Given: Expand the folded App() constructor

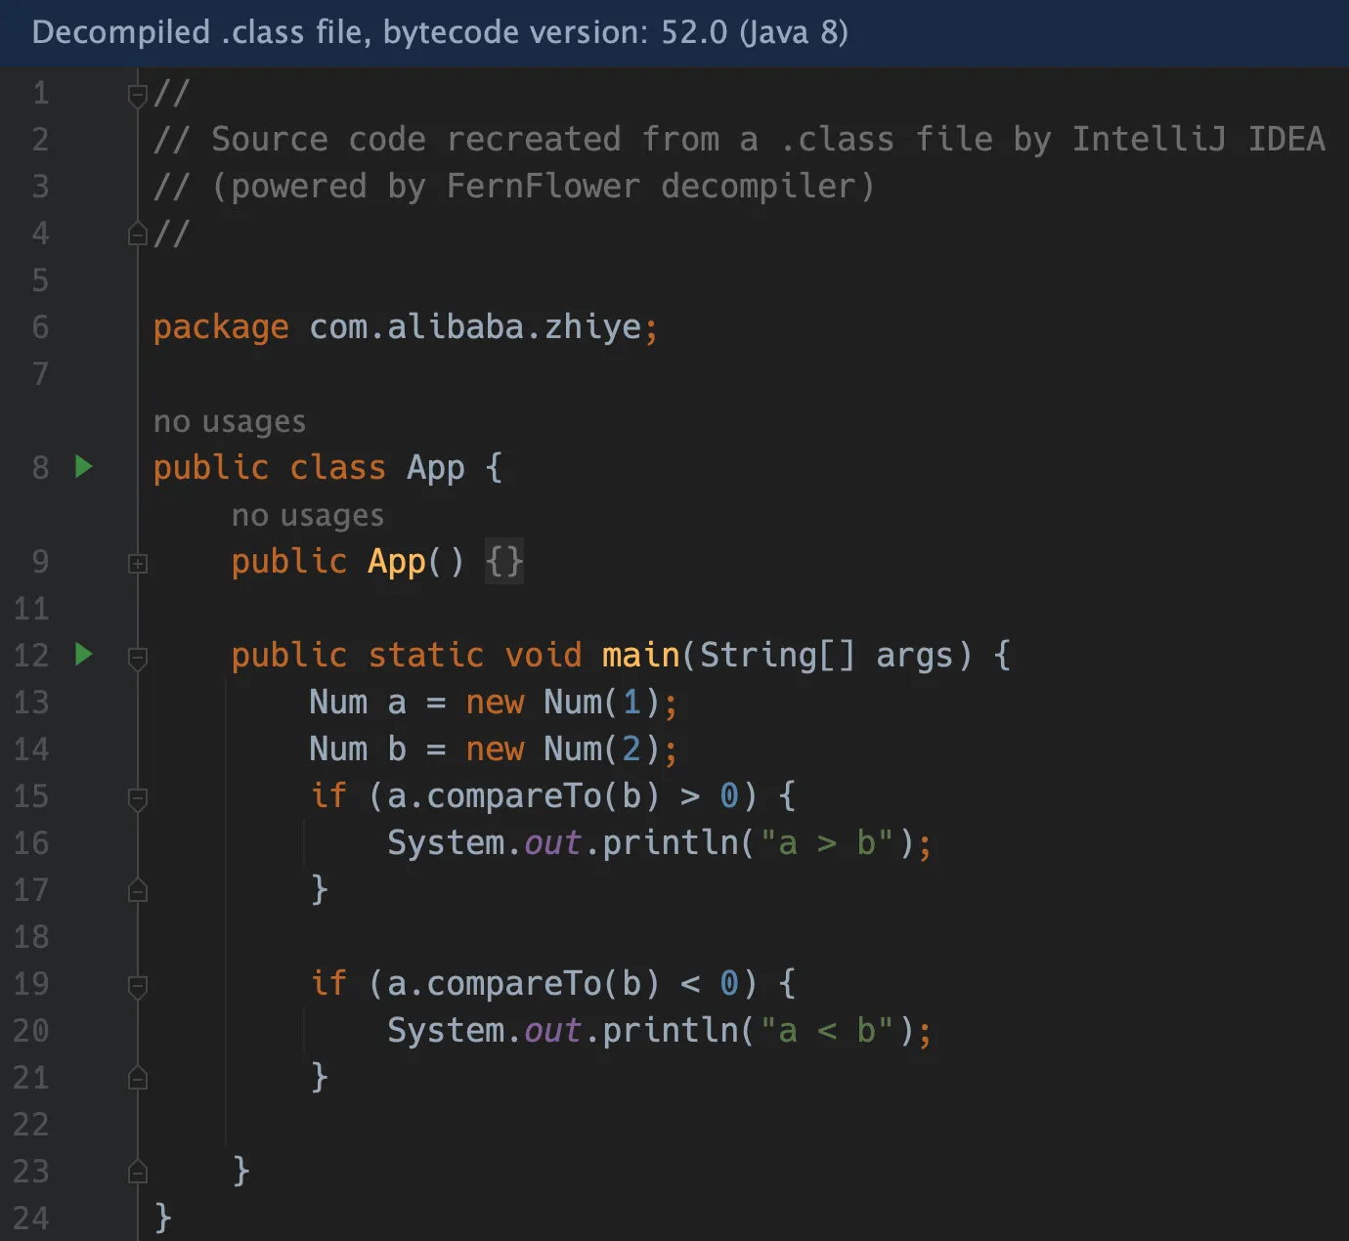Looking at the screenshot, I should coord(138,564).
